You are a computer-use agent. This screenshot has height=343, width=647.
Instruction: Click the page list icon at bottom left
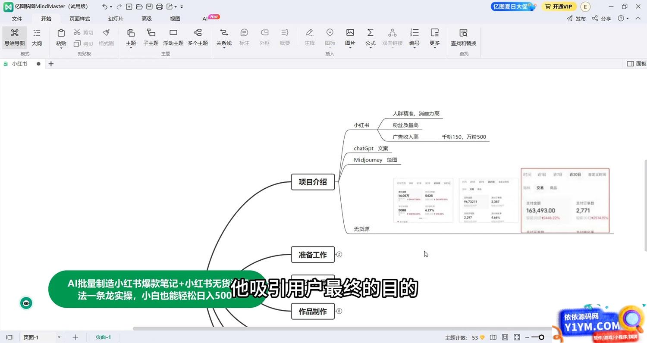(10, 337)
